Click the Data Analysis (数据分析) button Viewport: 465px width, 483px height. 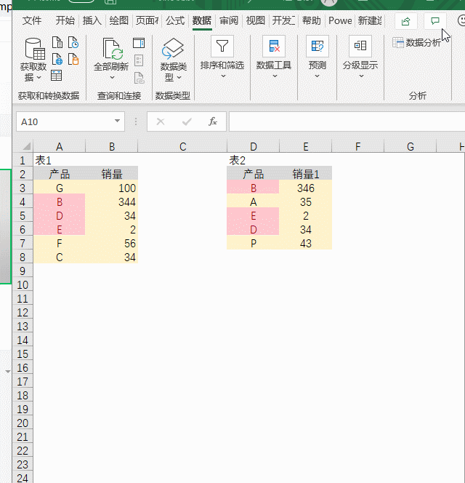tap(417, 42)
